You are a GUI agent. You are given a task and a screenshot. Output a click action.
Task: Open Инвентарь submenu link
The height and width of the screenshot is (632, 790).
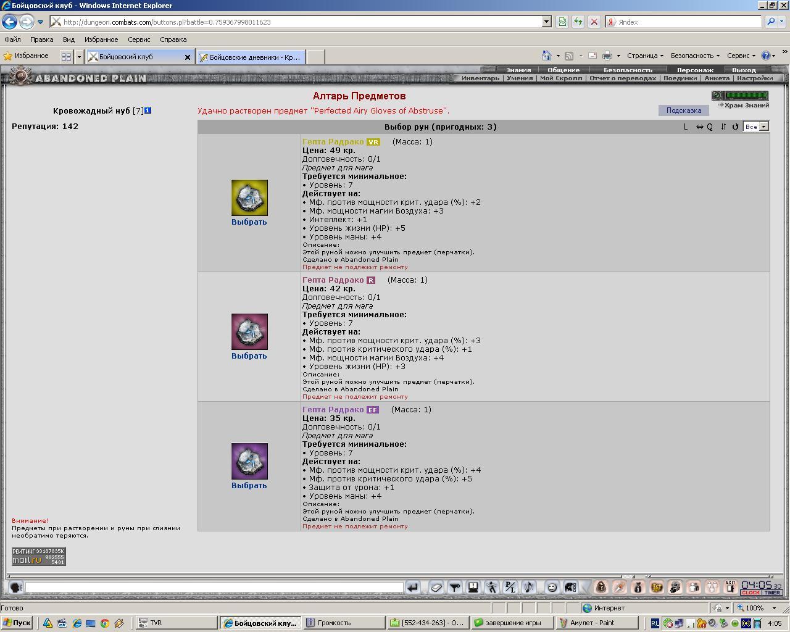[480, 78]
